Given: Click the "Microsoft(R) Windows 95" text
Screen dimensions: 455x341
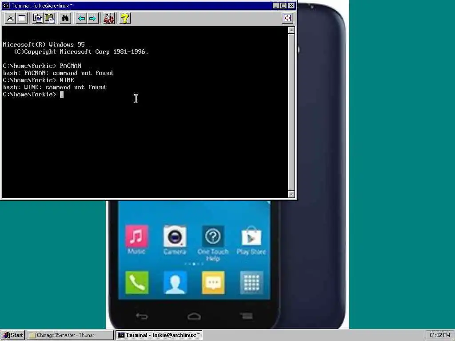Looking at the screenshot, I should [44, 45].
